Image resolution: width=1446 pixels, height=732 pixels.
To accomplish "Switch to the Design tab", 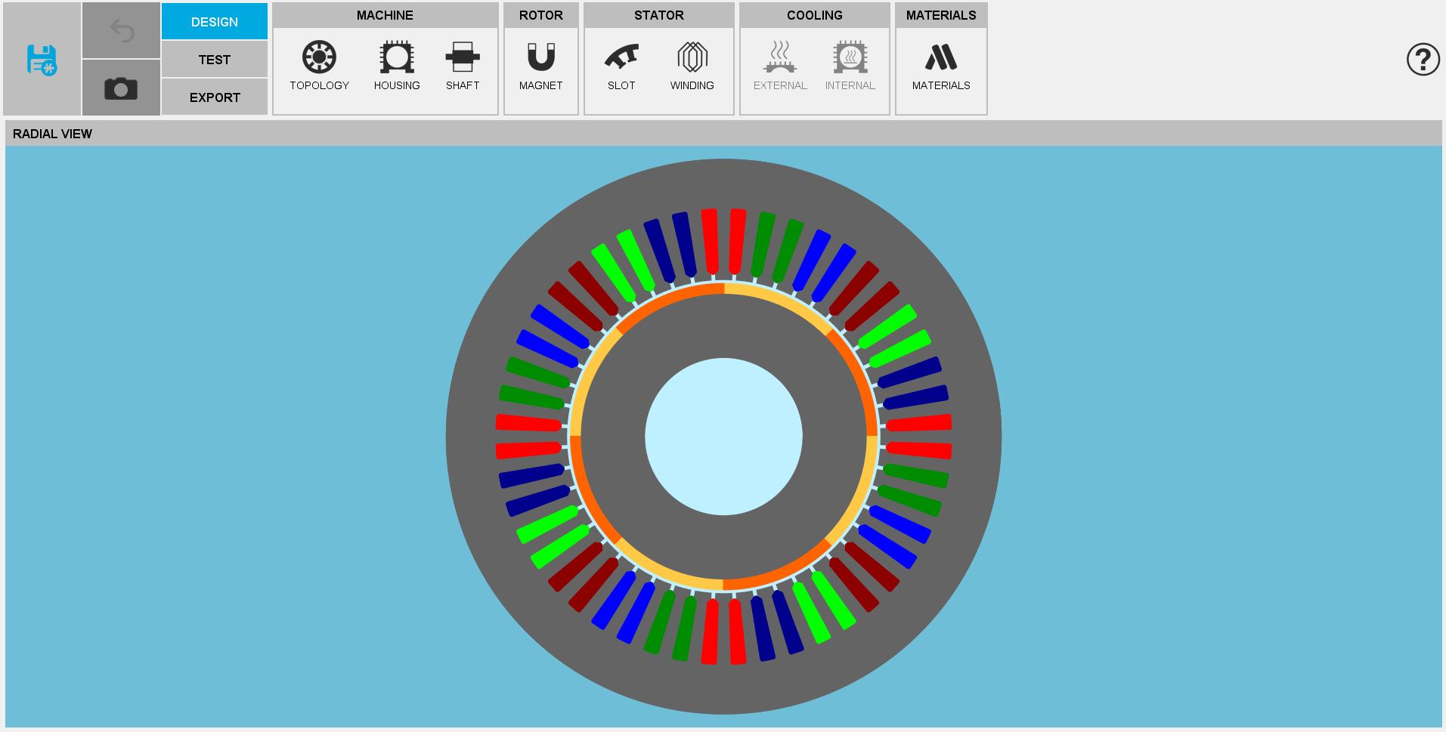I will pos(215,22).
